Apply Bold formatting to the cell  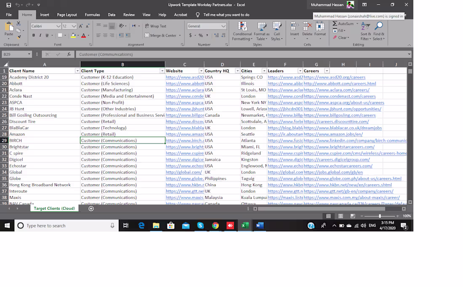coord(34,35)
